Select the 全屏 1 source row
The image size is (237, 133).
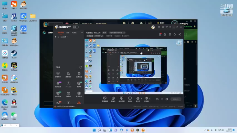(69, 37)
